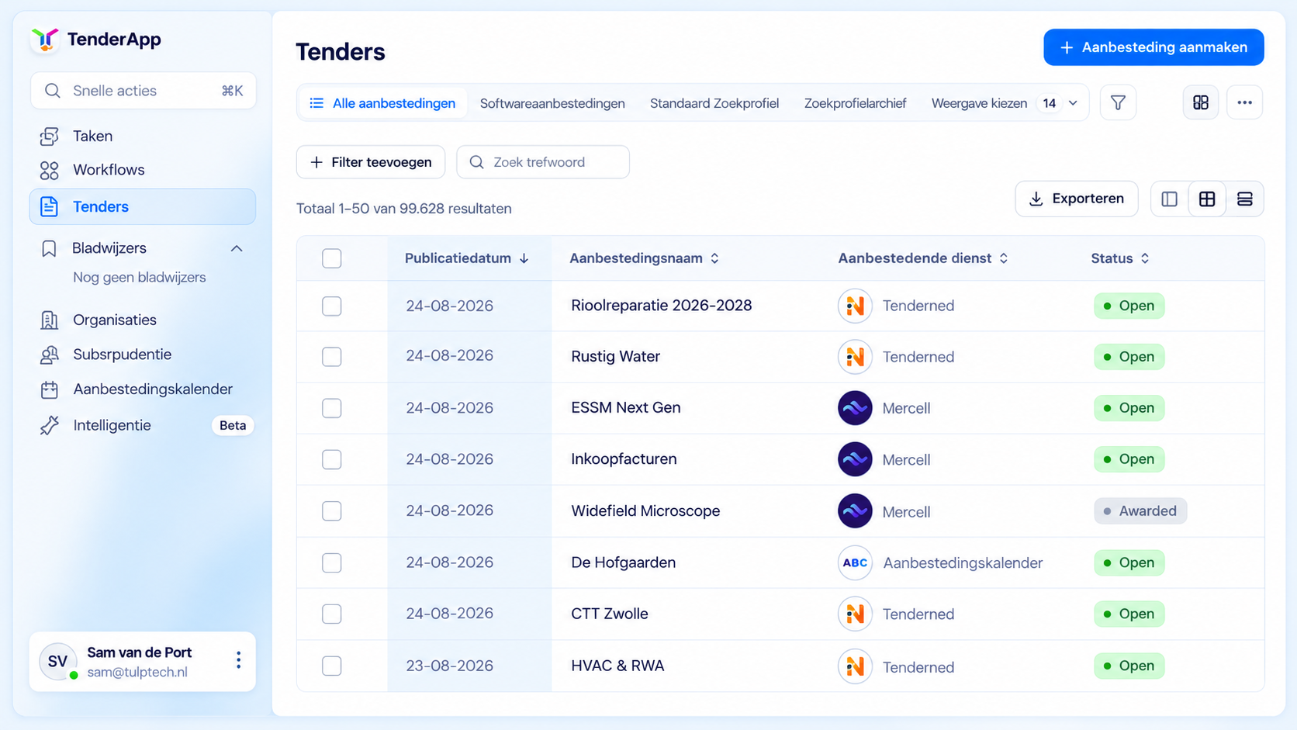
Task: Click Tendernation logo in Rustig Water row
Action: (855, 357)
